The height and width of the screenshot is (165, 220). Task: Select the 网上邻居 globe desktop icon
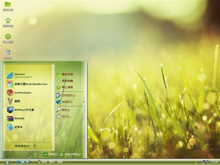[8, 37]
